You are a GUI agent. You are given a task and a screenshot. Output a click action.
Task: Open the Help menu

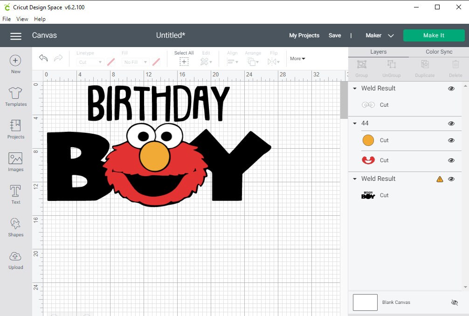40,19
